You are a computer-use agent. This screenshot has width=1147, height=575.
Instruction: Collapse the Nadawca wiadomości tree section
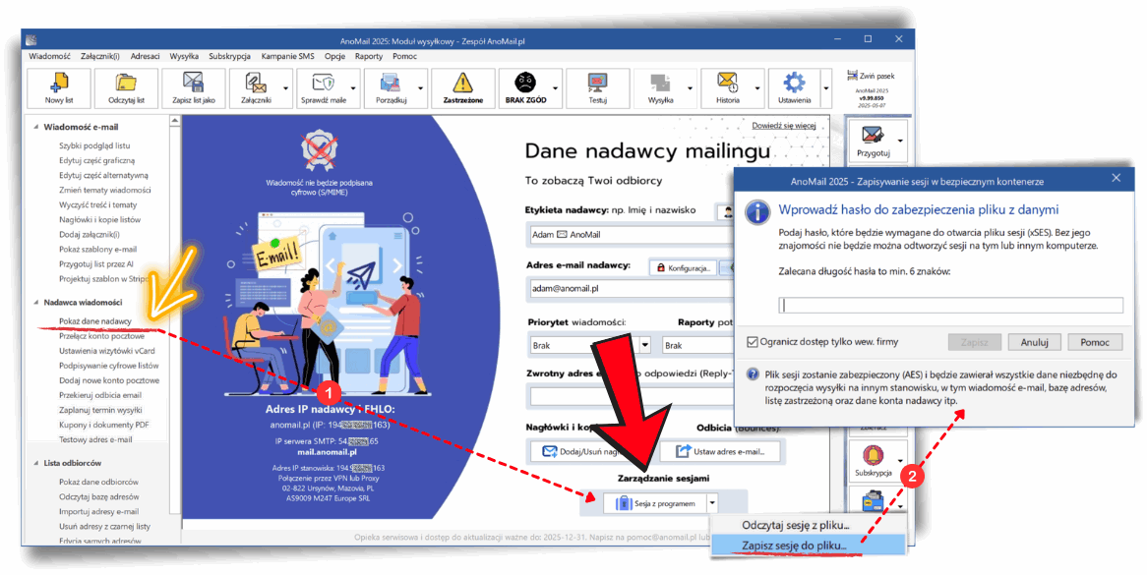coord(35,303)
